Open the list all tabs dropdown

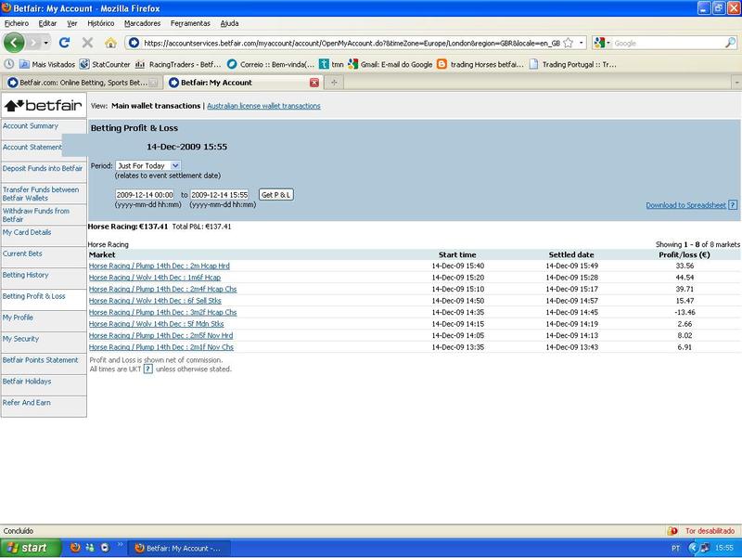point(736,83)
